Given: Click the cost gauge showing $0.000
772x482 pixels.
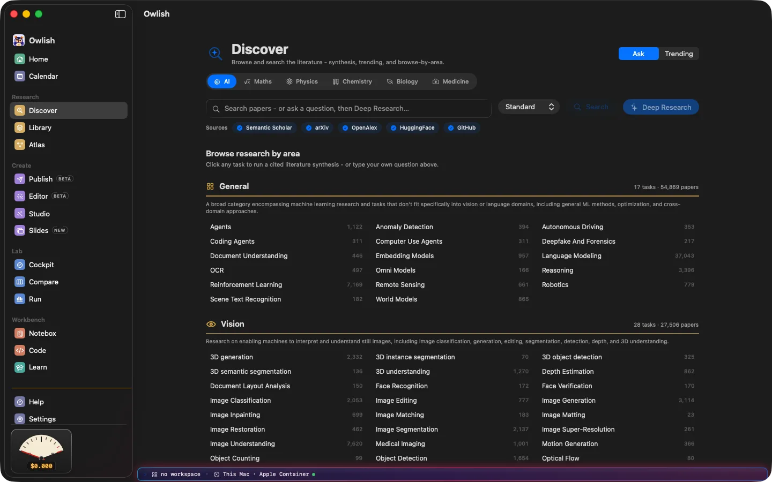Looking at the screenshot, I should tap(41, 451).
